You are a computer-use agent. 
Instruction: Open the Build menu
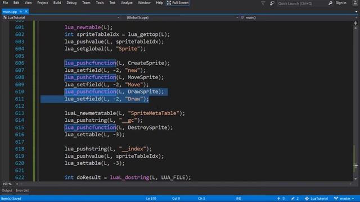57,3
